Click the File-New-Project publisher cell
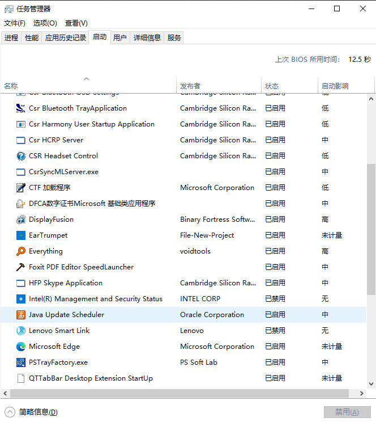The image size is (376, 426). tap(207, 235)
